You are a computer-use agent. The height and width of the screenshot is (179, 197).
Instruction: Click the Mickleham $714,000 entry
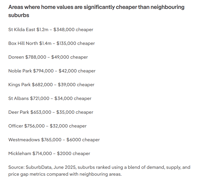49,154
